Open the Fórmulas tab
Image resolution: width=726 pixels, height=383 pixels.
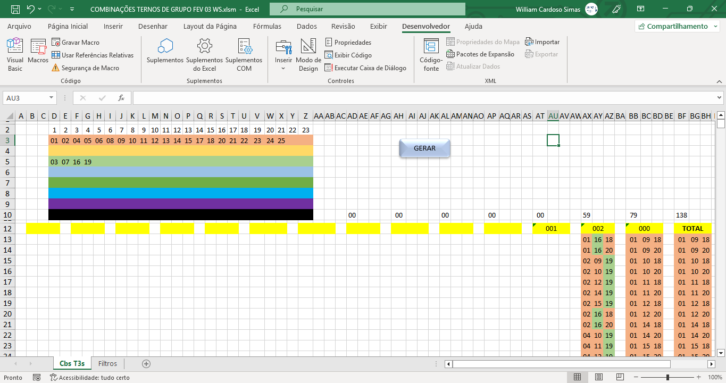[x=268, y=26]
